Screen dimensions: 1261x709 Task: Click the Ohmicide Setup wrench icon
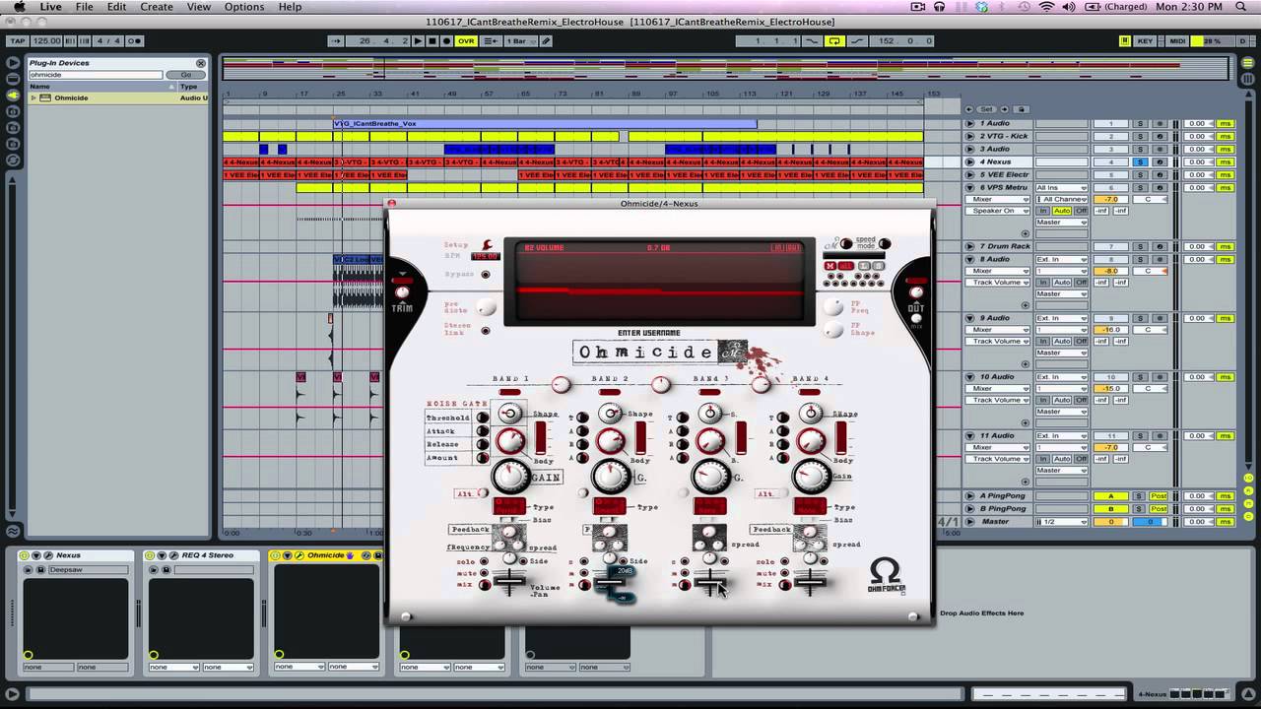pos(486,244)
